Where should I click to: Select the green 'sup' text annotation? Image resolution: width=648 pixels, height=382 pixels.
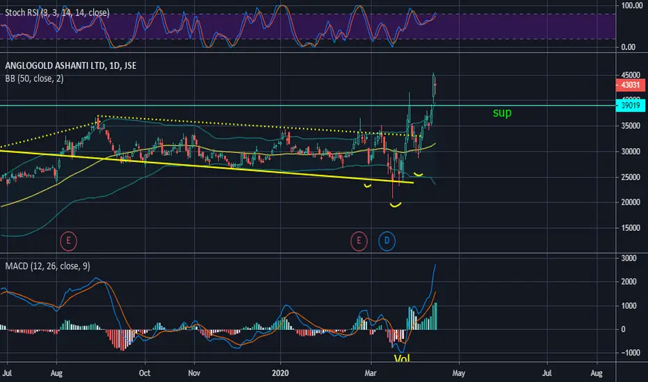(x=502, y=113)
